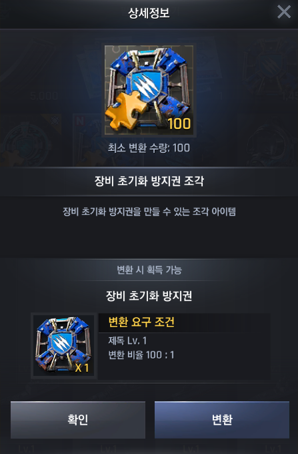The height and width of the screenshot is (454, 298).
Task: Click the yellow 변환 요구 조건 heading
Action: click(x=141, y=322)
